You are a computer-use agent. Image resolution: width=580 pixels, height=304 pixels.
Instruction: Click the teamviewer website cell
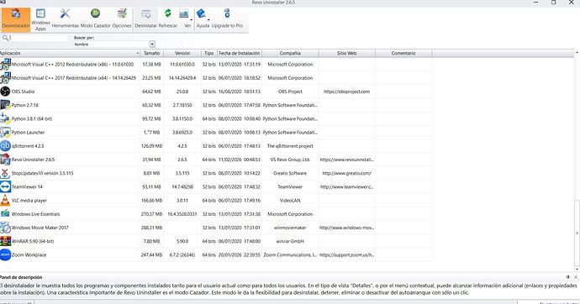346,187
